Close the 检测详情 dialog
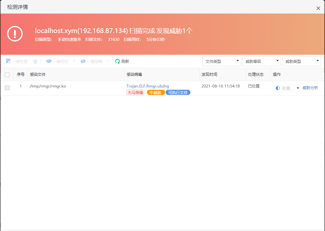 click(x=318, y=8)
